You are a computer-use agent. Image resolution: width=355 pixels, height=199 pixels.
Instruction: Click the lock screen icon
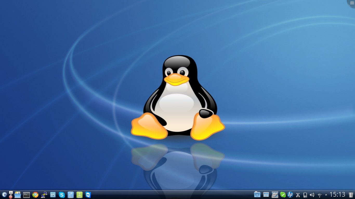coord(11,193)
